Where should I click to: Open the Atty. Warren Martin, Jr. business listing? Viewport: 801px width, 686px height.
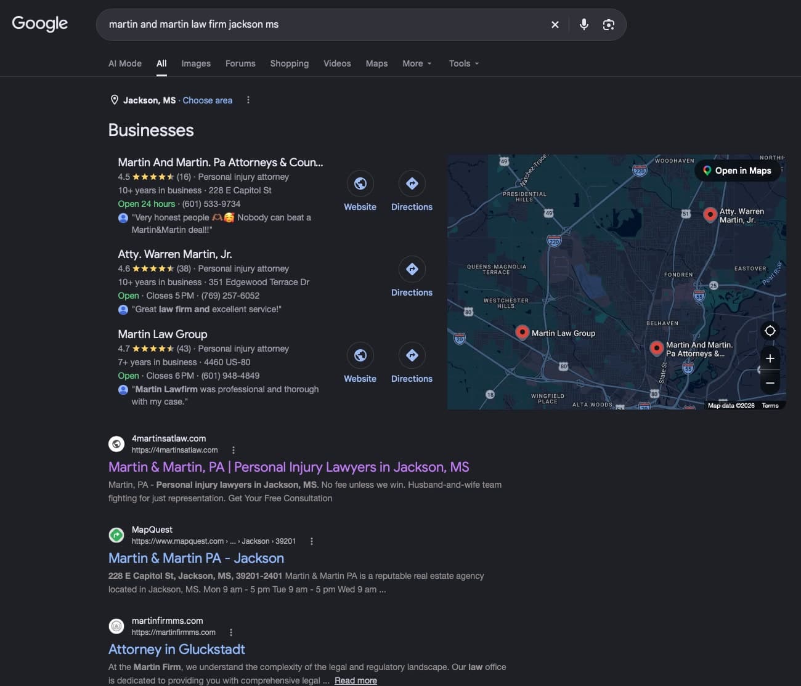[175, 254]
